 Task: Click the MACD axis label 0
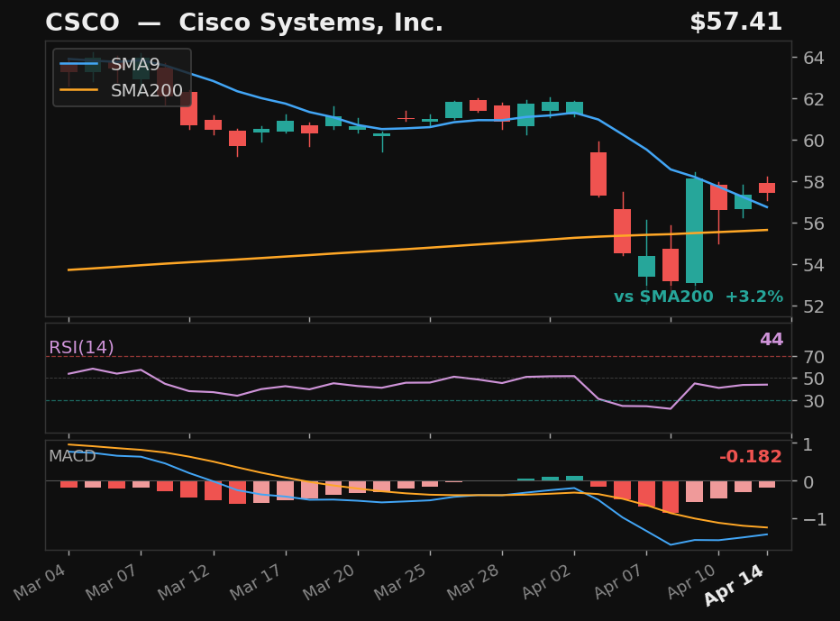point(808,481)
